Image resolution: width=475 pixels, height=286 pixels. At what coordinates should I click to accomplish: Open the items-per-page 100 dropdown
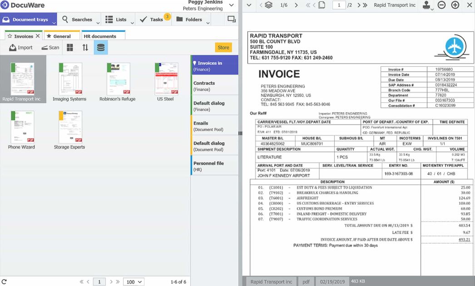(134, 282)
